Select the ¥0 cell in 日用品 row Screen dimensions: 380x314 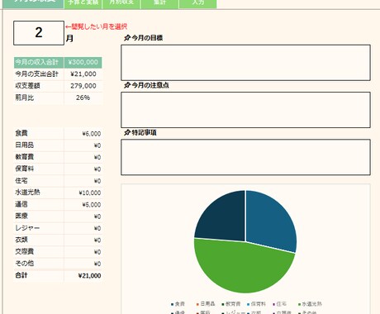pos(83,145)
